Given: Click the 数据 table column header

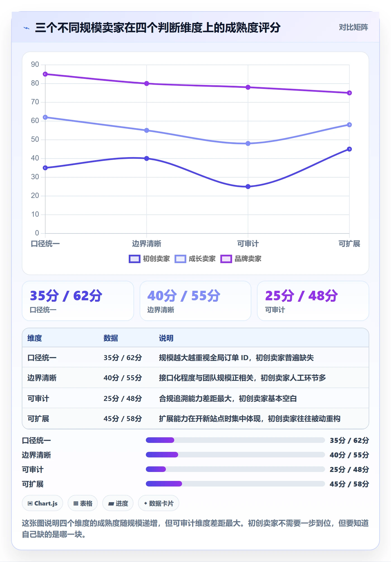Looking at the screenshot, I should [111, 338].
